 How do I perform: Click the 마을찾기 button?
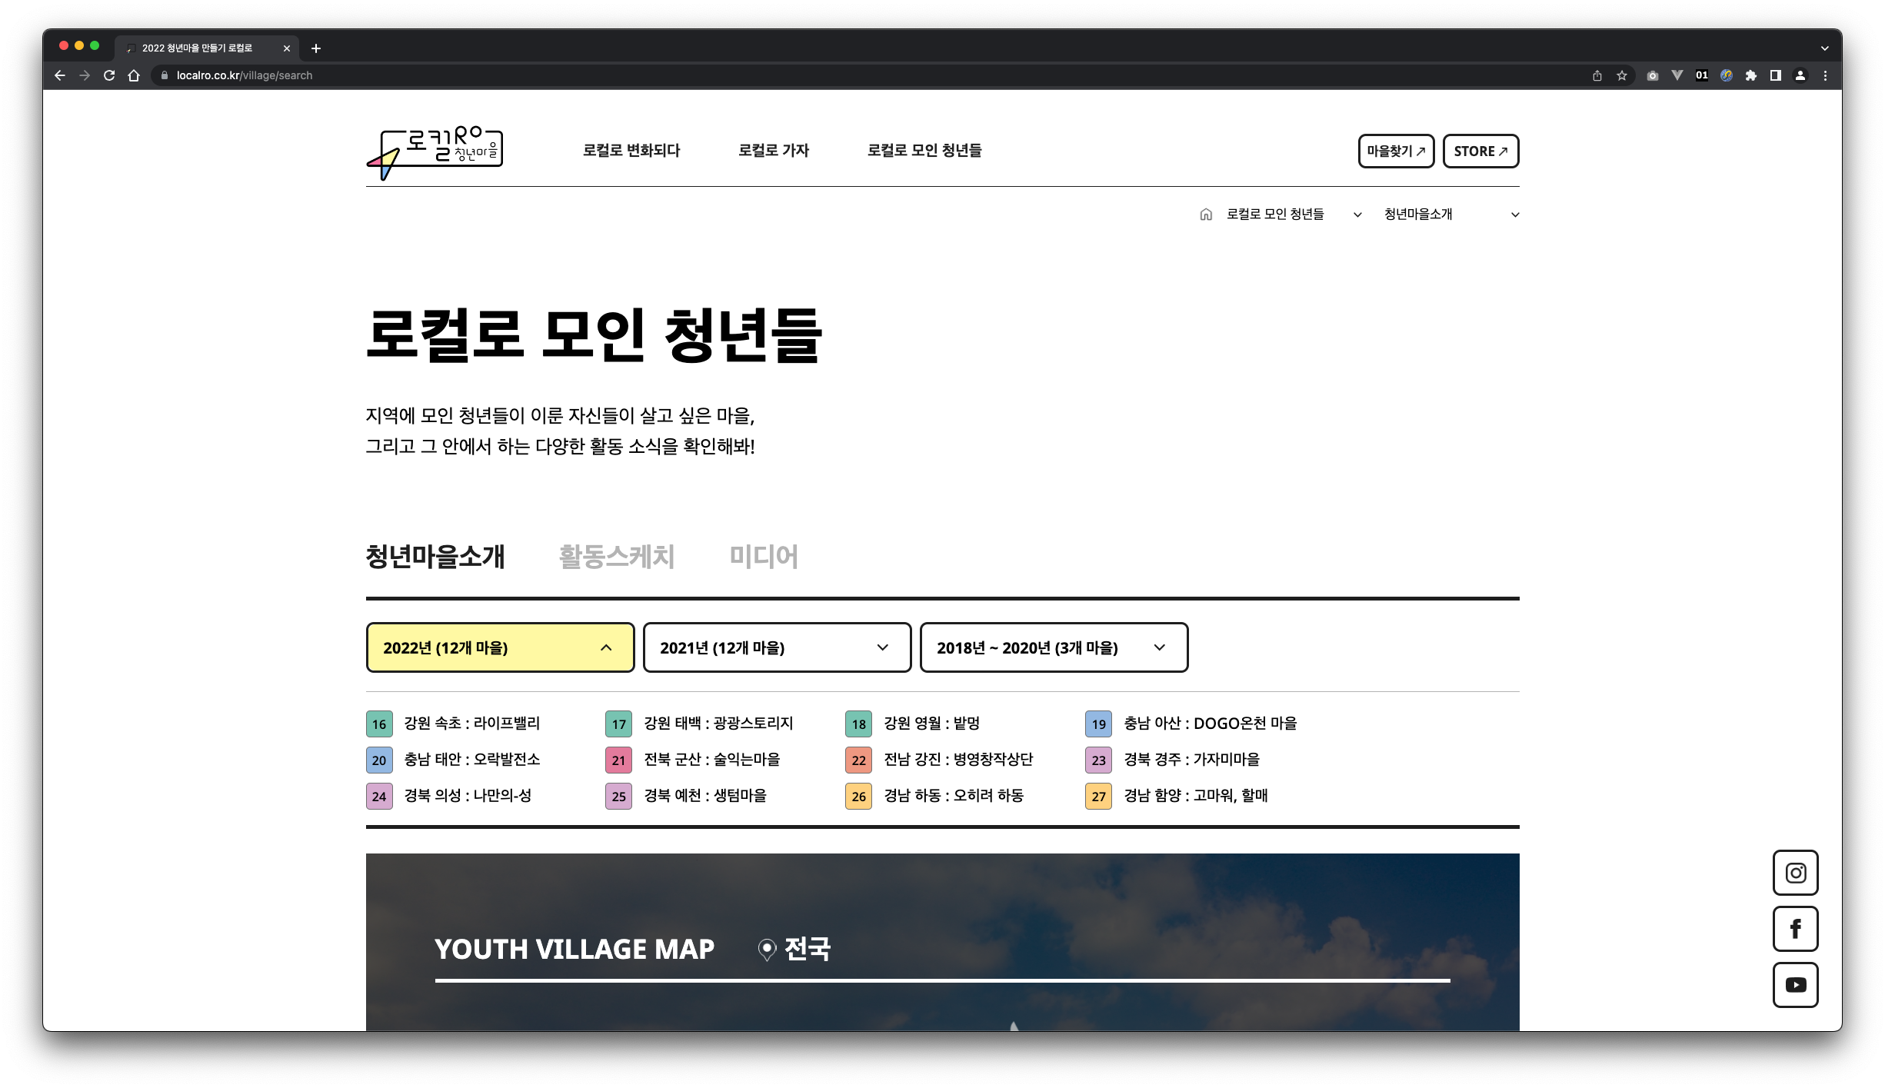click(1396, 151)
